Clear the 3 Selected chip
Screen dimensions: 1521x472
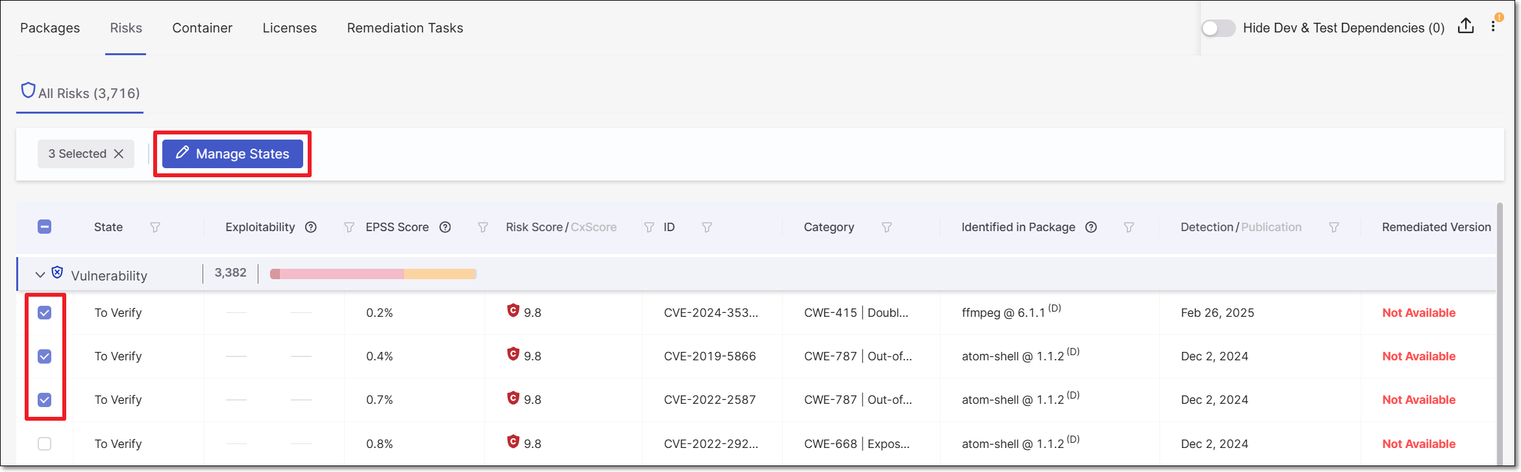119,154
